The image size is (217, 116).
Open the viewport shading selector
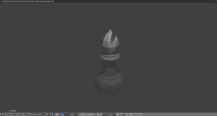(x=48, y=114)
